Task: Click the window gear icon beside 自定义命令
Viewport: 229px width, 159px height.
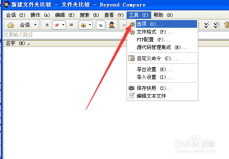Action: pyautogui.click(x=132, y=58)
